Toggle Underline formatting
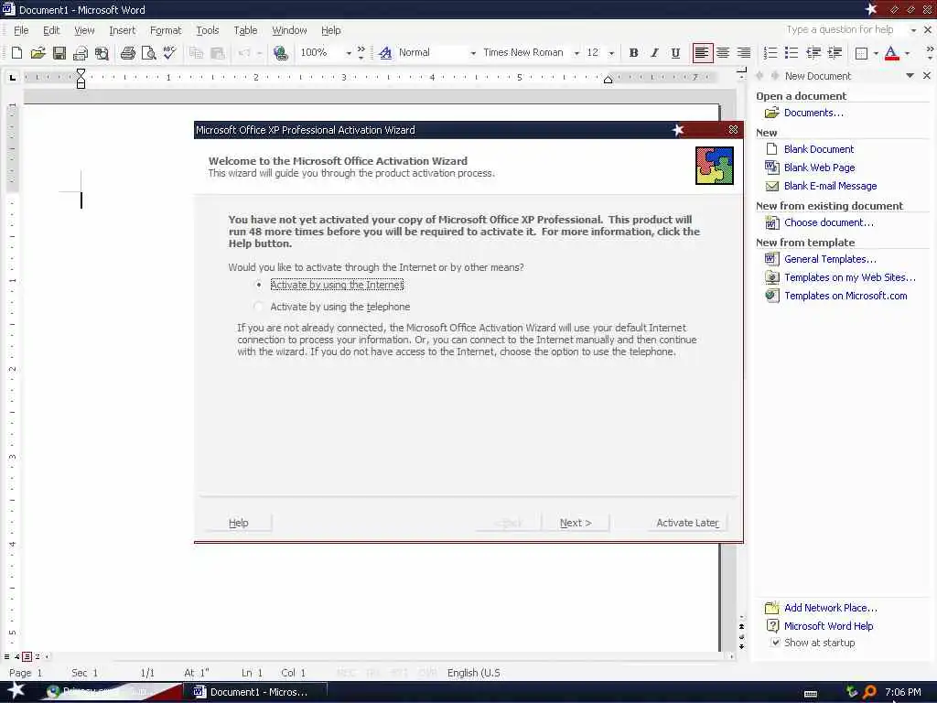 click(675, 52)
